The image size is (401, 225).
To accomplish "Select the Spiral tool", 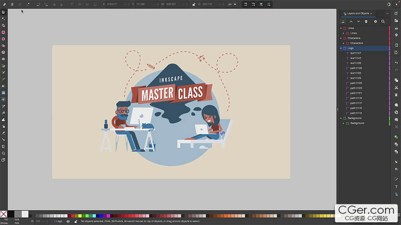I will pyautogui.click(x=3, y=59).
